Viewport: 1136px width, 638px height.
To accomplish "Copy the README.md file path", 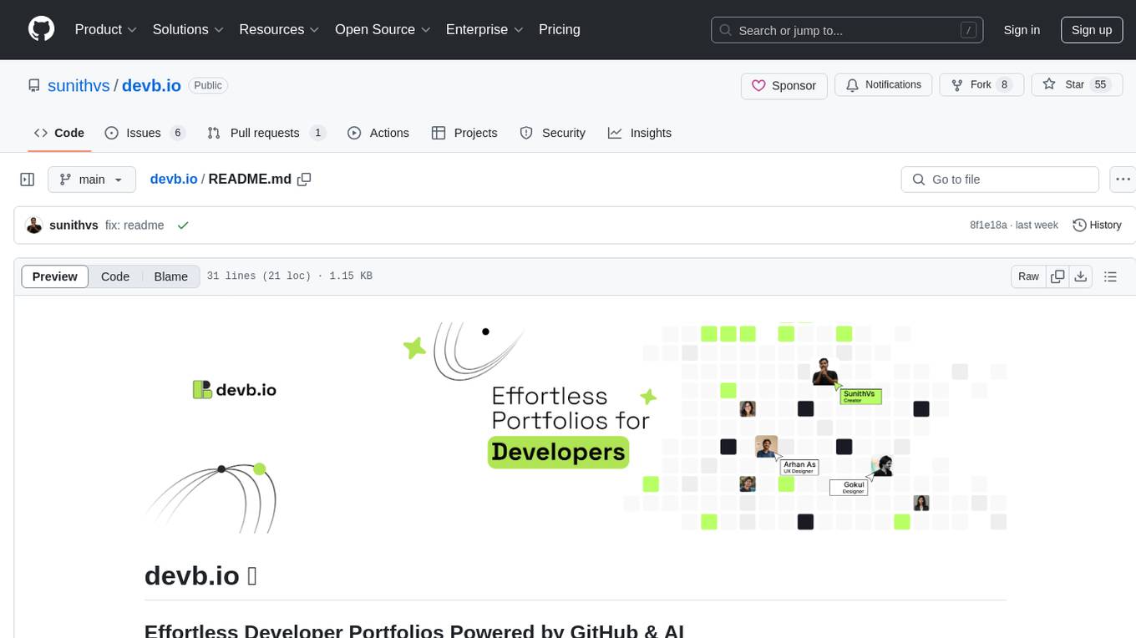I will tap(304, 180).
